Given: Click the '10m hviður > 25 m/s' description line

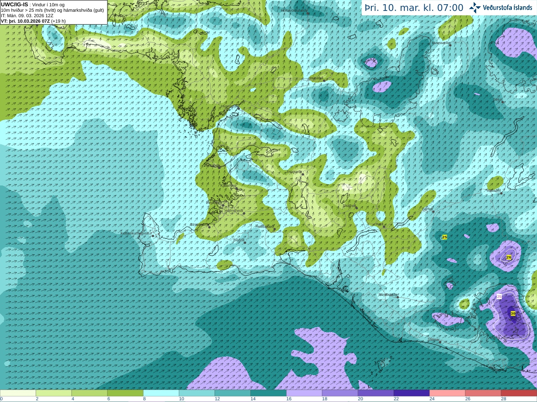Looking at the screenshot, I should coord(52,10).
